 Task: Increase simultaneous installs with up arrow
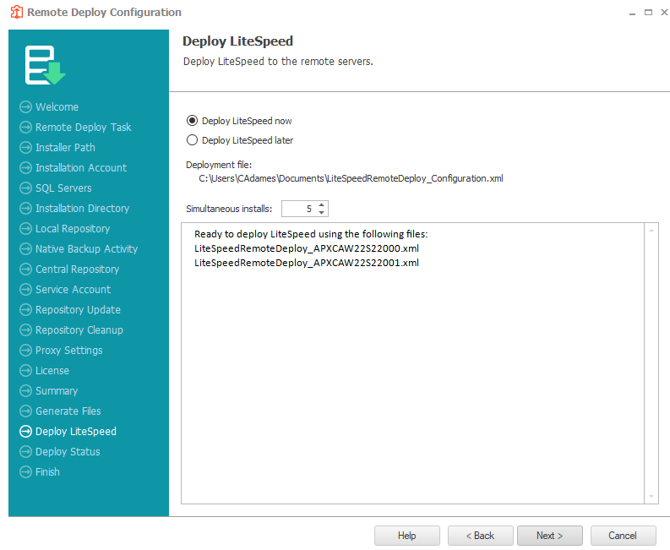coord(322,205)
